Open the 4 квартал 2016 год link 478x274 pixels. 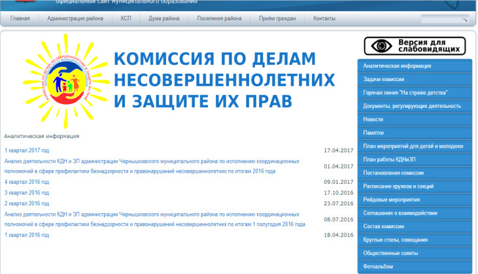27,182
